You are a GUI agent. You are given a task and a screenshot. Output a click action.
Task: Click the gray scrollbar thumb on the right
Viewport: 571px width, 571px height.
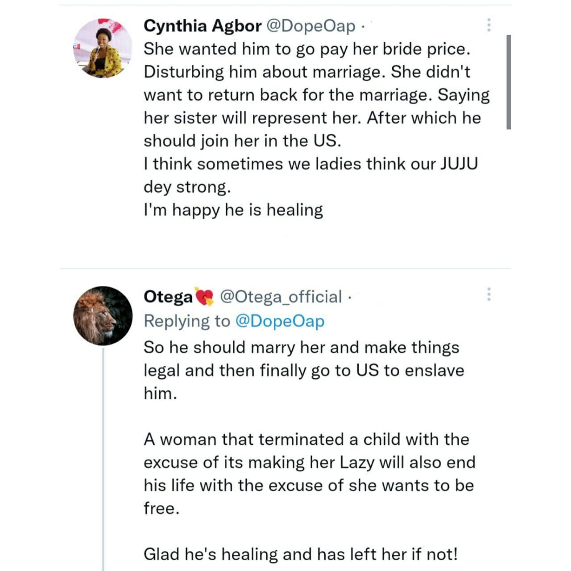tap(509, 82)
